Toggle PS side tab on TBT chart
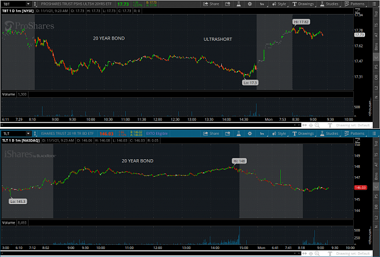Viewport: 380px width, 257px height. (x=376, y=67)
